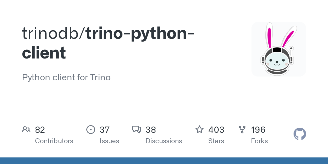Image resolution: width=328 pixels, height=164 pixels.
Task: Click the pink bunny ears on logo
Action: pos(270,36)
